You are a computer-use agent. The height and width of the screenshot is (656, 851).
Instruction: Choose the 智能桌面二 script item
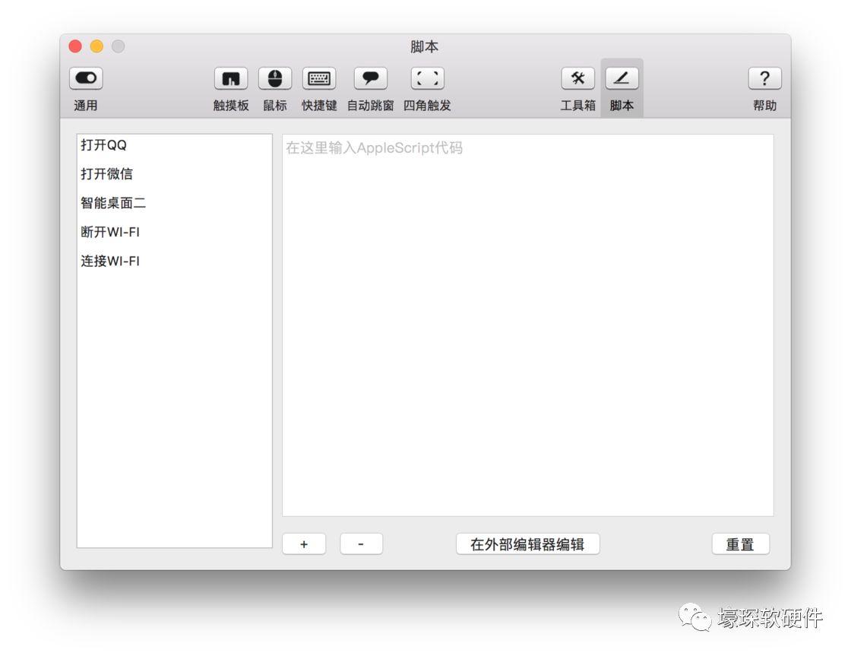(113, 203)
